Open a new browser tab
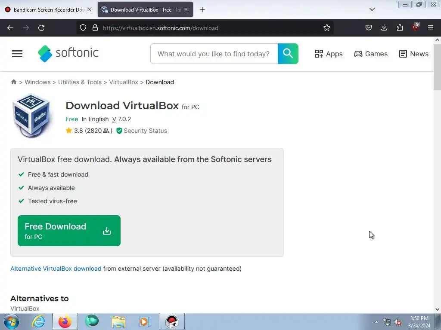 click(x=202, y=10)
